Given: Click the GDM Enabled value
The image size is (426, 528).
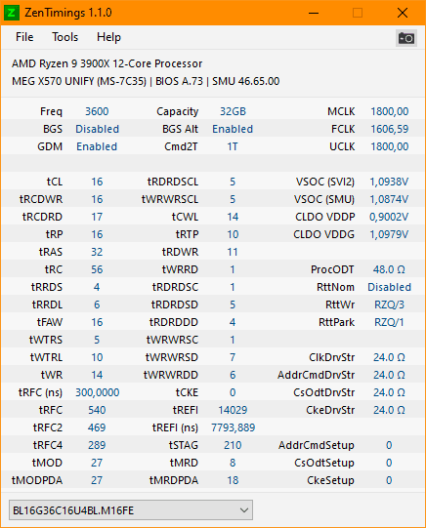Looking at the screenshot, I should pyautogui.click(x=97, y=146).
